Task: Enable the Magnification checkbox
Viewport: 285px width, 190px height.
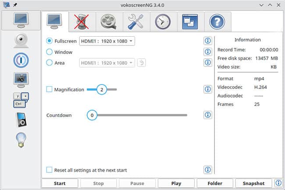Action: [x=50, y=89]
